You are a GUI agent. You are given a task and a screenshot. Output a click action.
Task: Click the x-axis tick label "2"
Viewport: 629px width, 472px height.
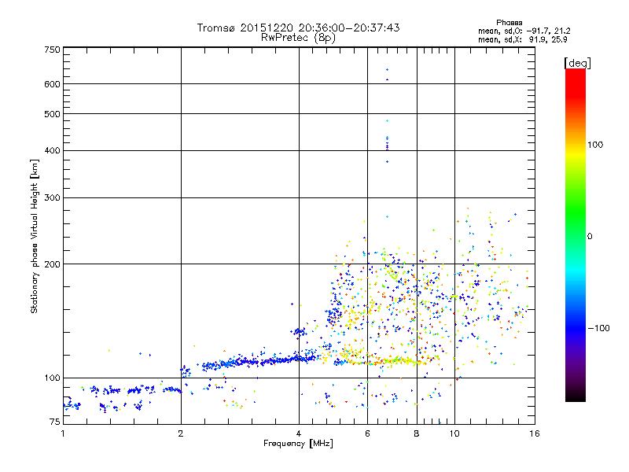click(x=181, y=433)
